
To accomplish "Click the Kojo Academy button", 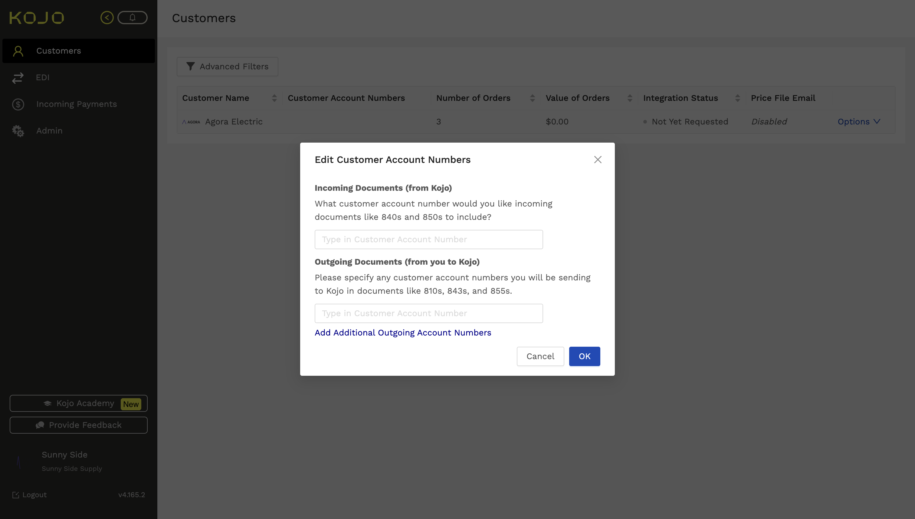I will [79, 403].
